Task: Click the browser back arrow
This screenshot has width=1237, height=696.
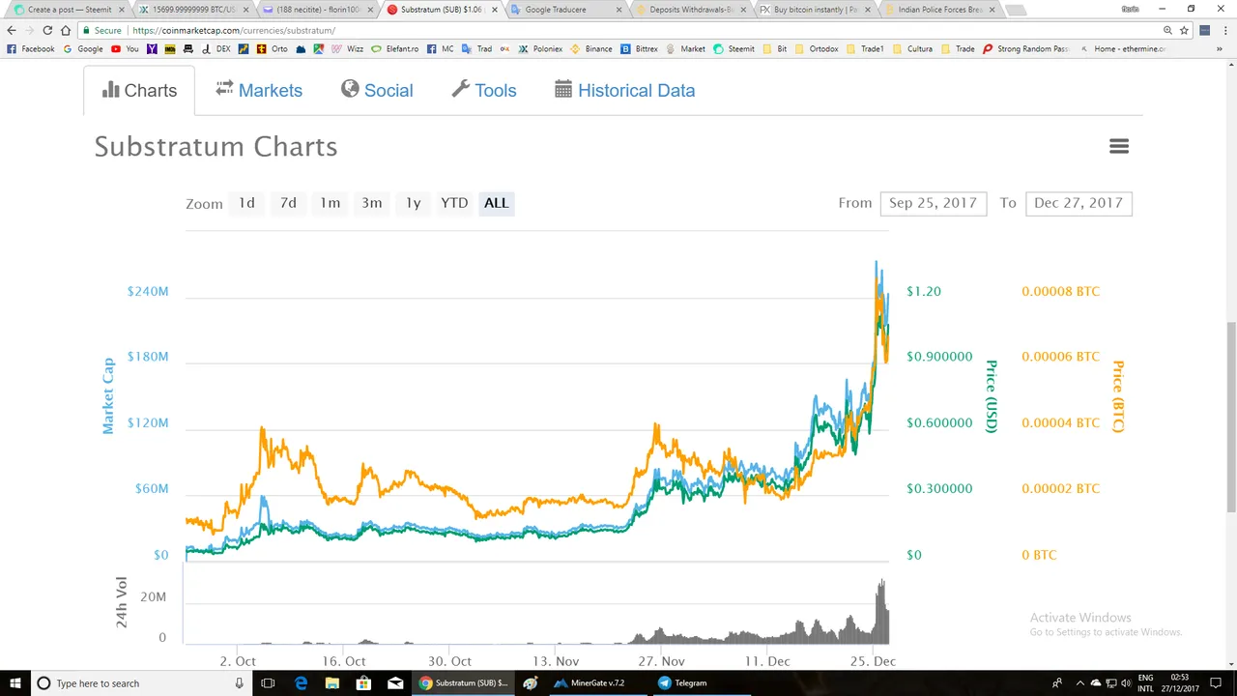Action: click(x=12, y=30)
